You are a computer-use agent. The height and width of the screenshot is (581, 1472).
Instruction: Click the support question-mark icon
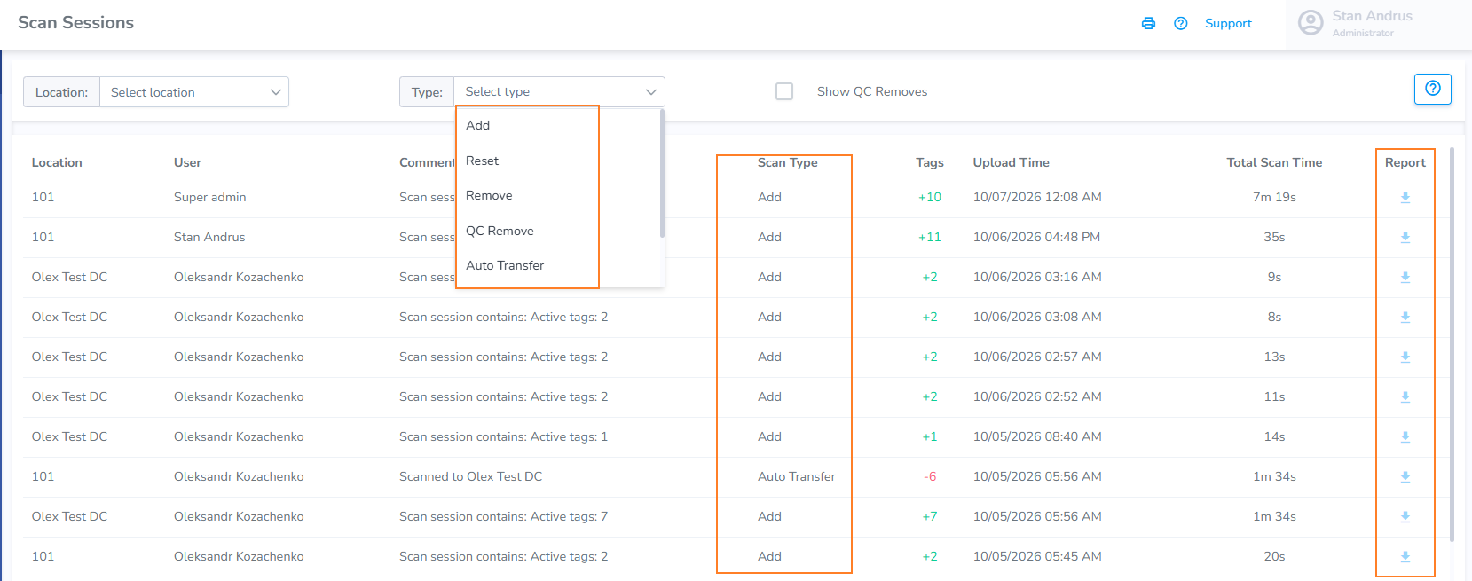[1181, 24]
